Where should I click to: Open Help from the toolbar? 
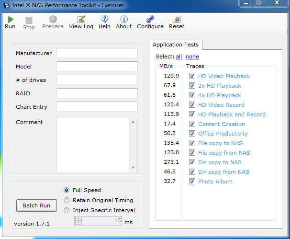click(x=104, y=20)
